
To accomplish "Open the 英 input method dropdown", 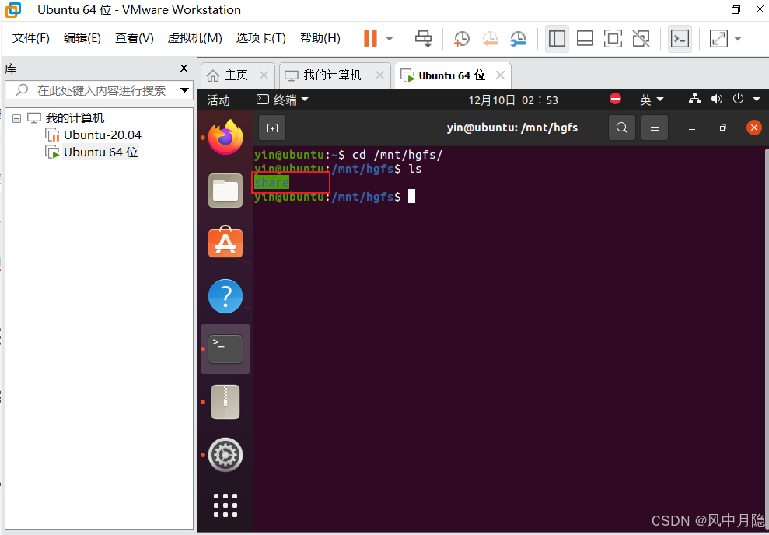I will [x=652, y=100].
